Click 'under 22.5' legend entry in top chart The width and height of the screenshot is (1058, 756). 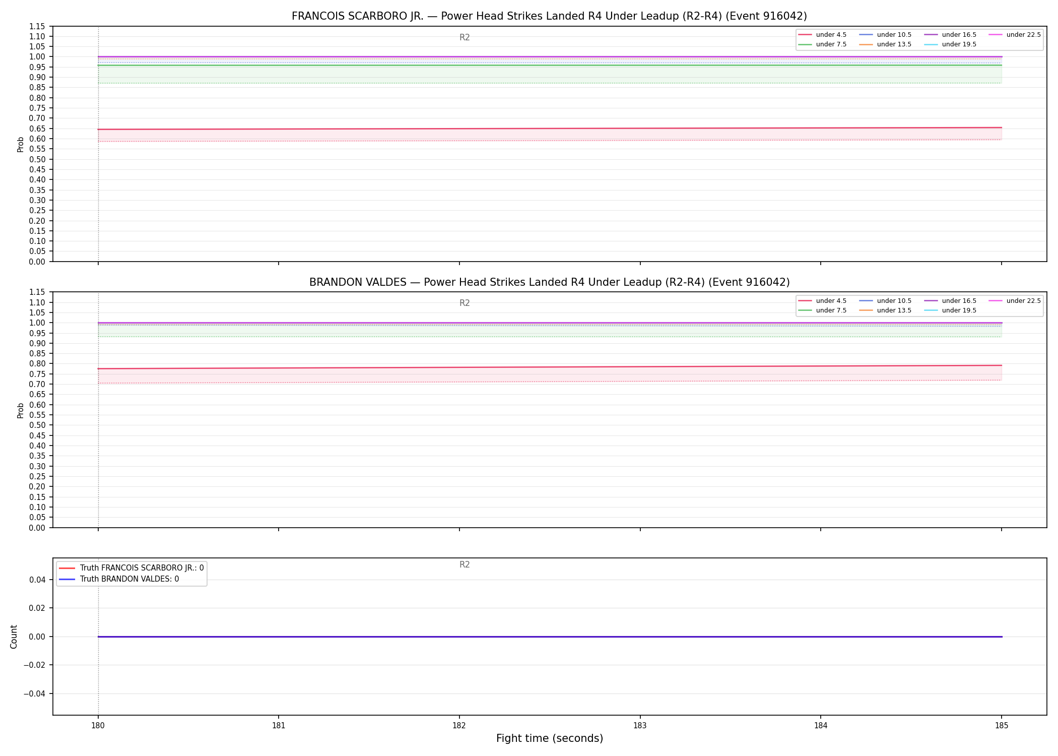1015,35
